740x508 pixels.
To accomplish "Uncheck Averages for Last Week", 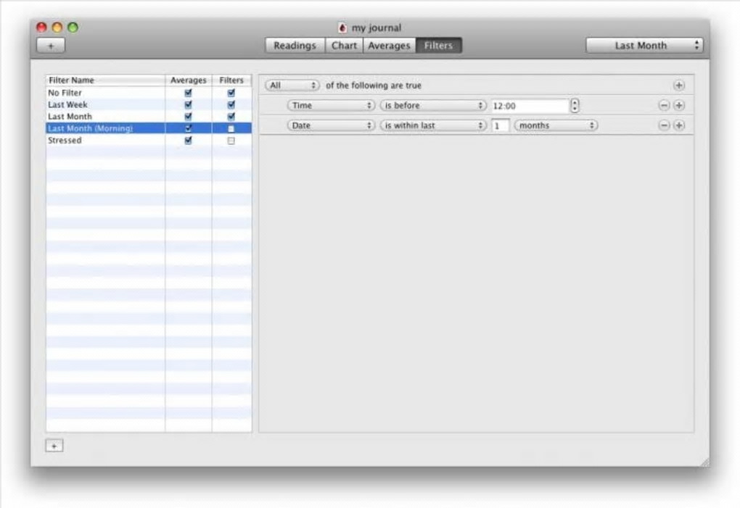I will click(189, 104).
